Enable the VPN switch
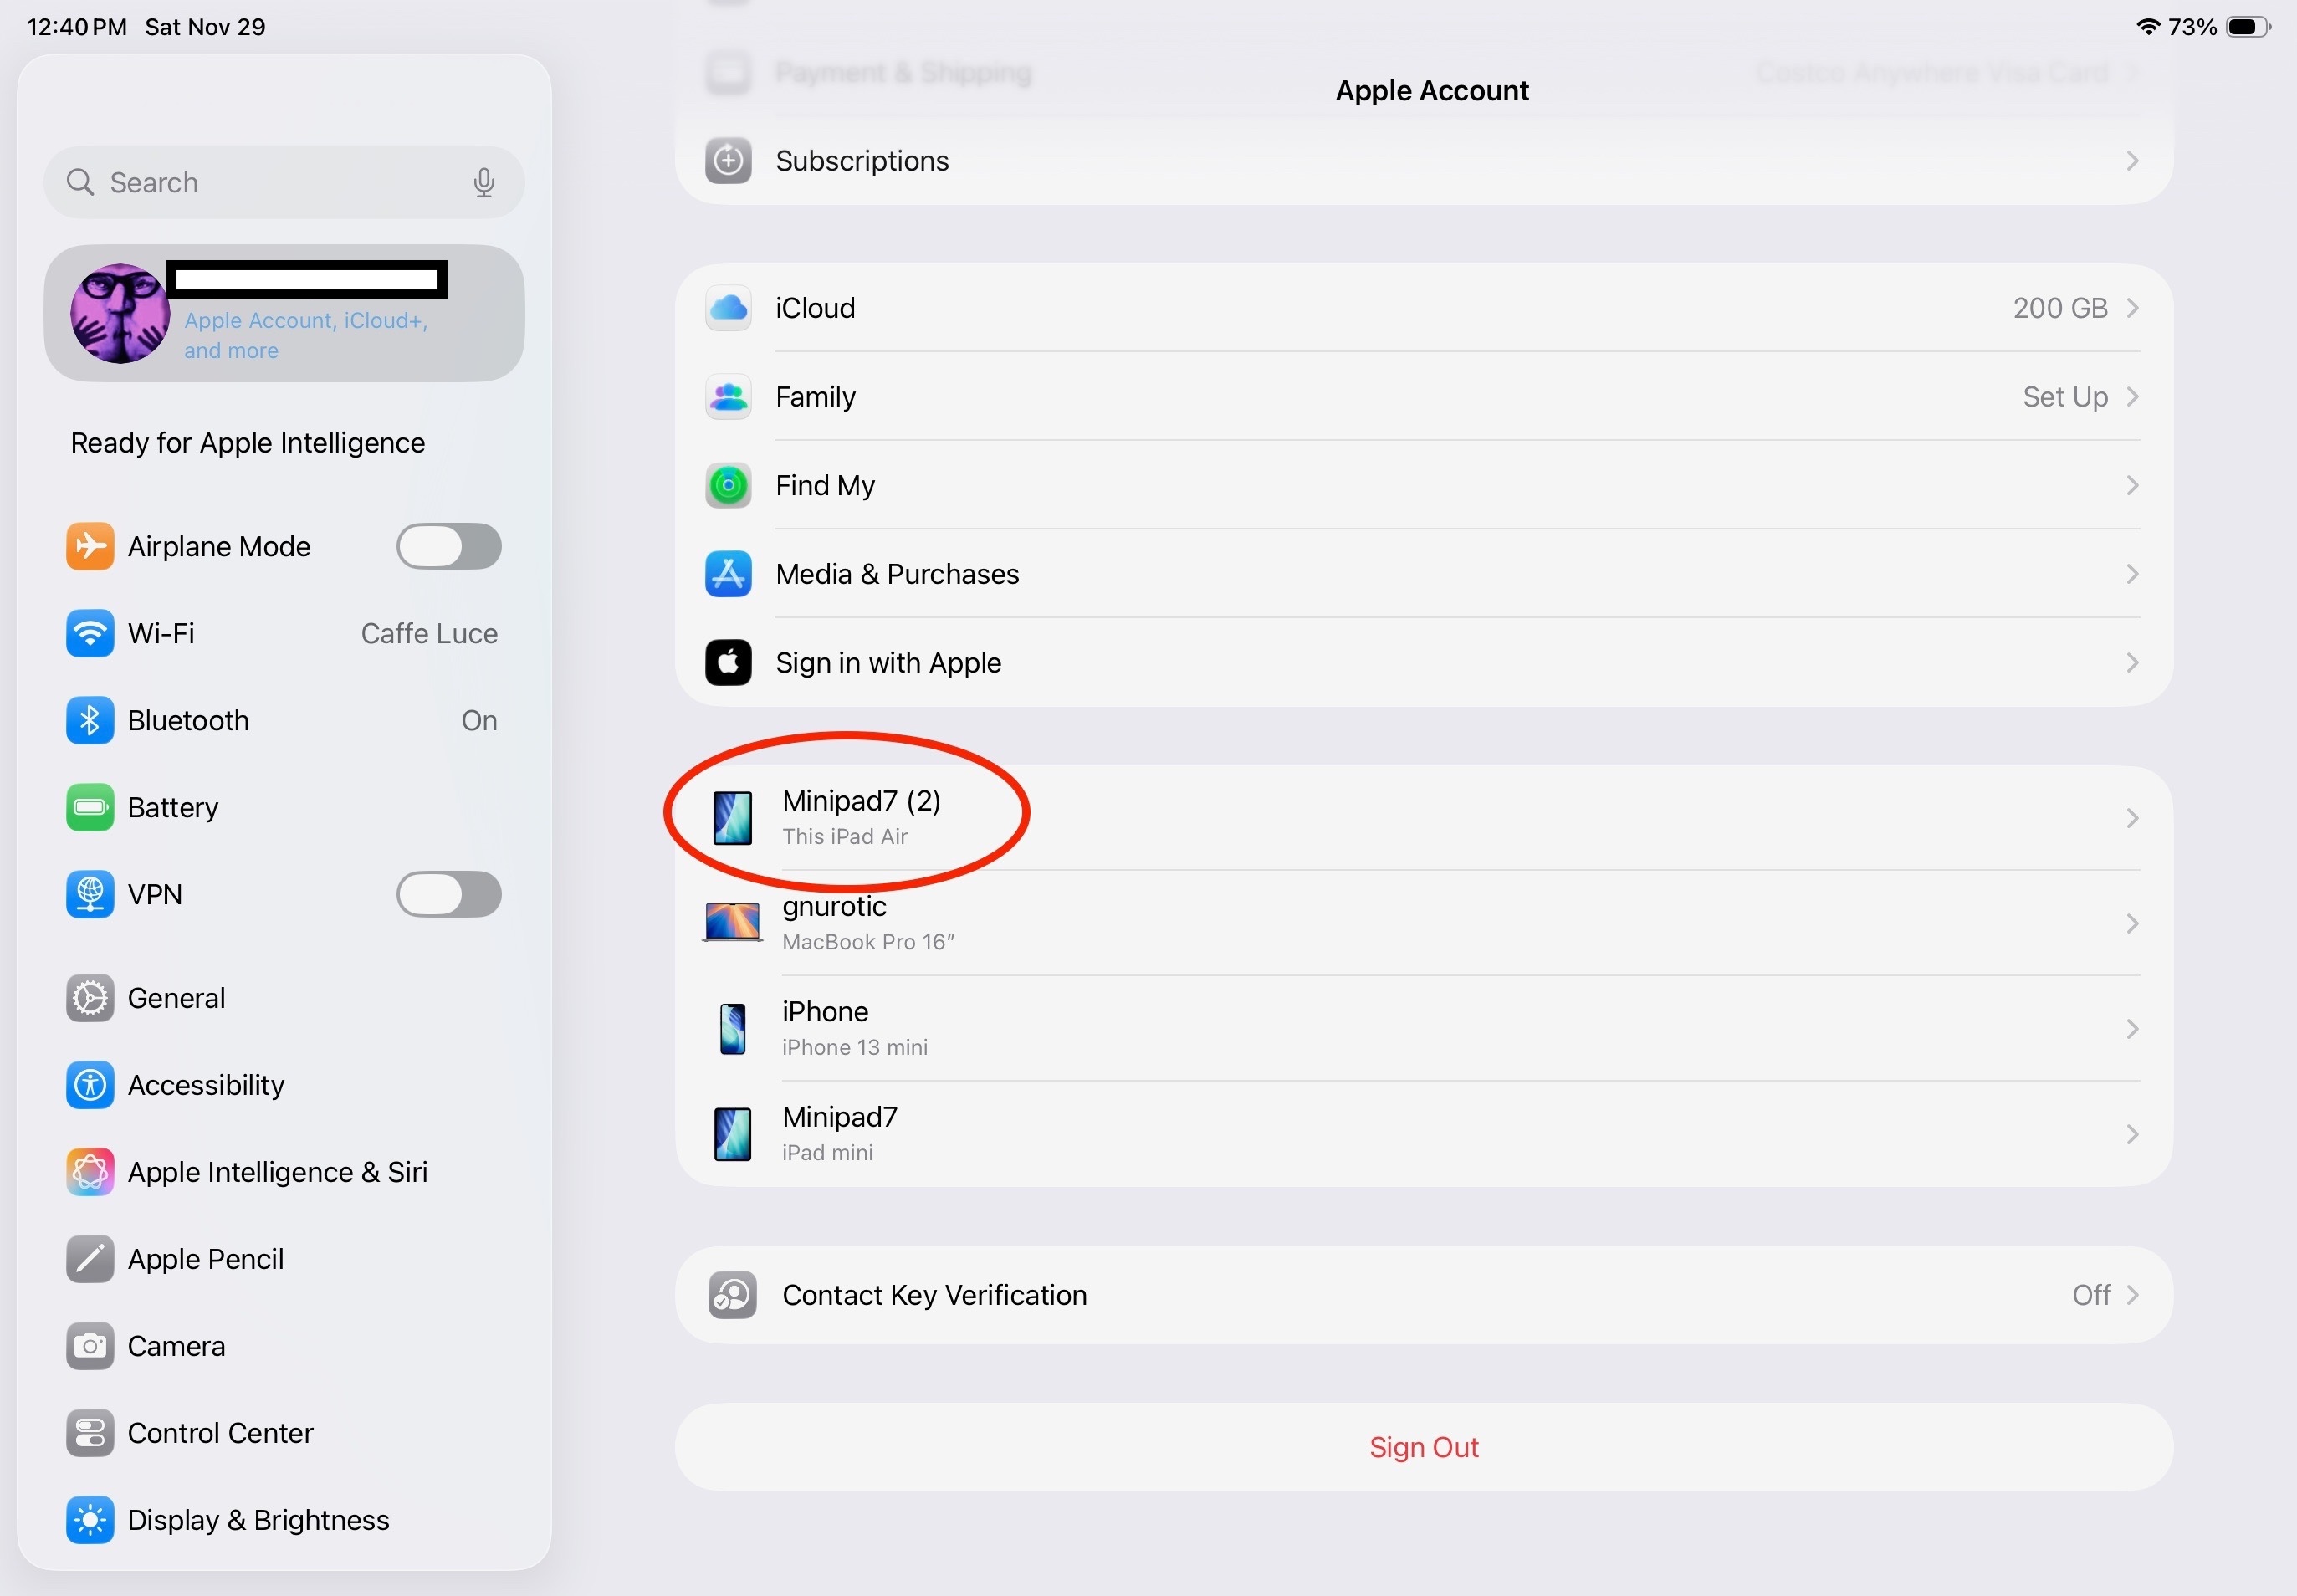 [x=448, y=894]
